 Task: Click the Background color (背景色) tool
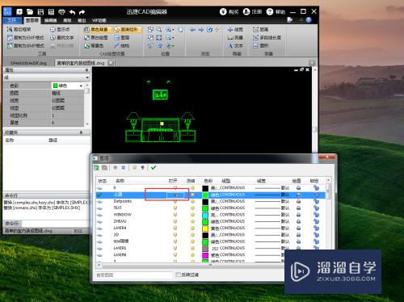[x=94, y=46]
